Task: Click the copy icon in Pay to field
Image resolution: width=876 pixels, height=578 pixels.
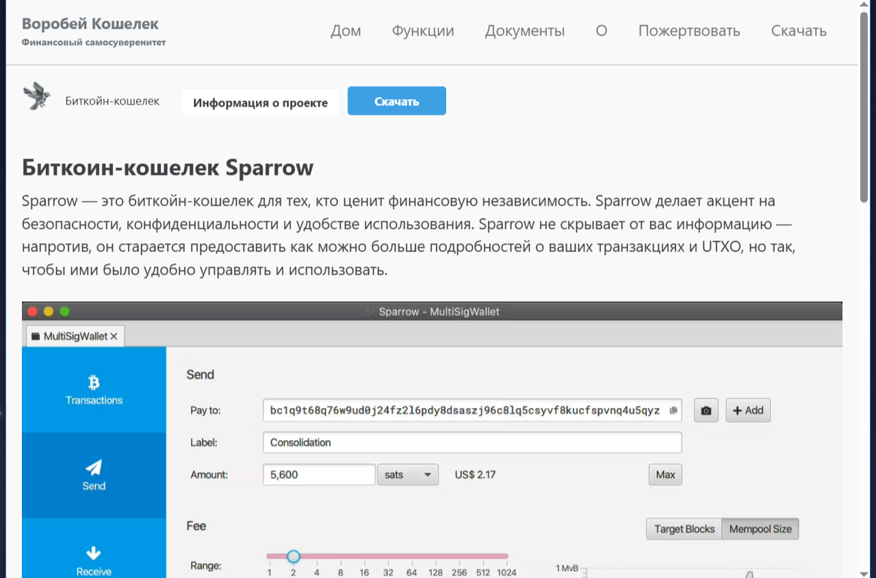Action: point(673,411)
